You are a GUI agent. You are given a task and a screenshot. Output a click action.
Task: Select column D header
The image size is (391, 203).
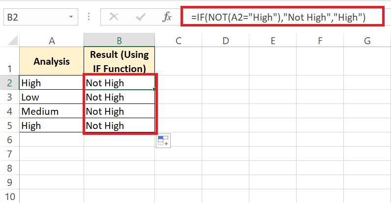[225, 41]
